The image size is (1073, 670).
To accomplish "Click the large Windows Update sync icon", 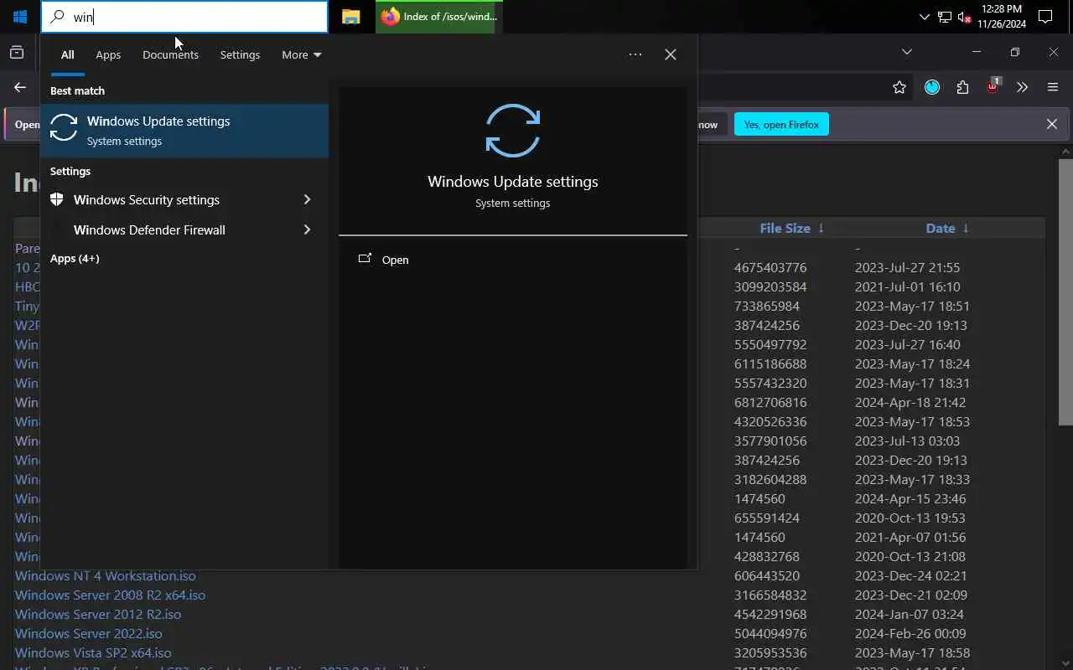I will point(513,131).
